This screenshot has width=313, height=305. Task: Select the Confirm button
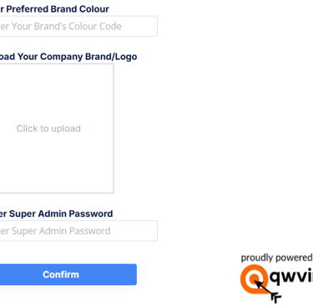(x=68, y=274)
